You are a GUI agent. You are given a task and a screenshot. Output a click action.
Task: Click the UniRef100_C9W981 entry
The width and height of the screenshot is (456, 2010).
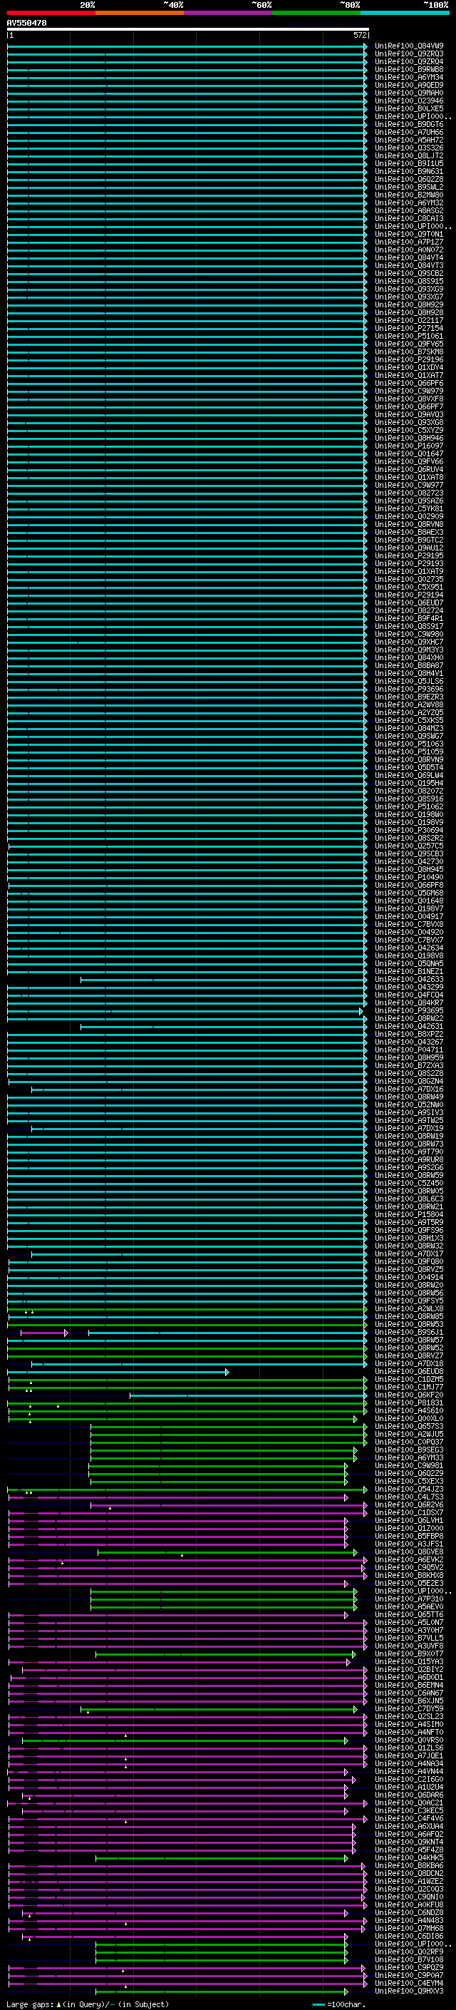(x=409, y=1465)
